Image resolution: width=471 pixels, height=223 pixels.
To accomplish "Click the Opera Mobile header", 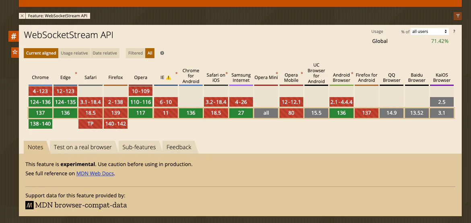I will point(291,78).
